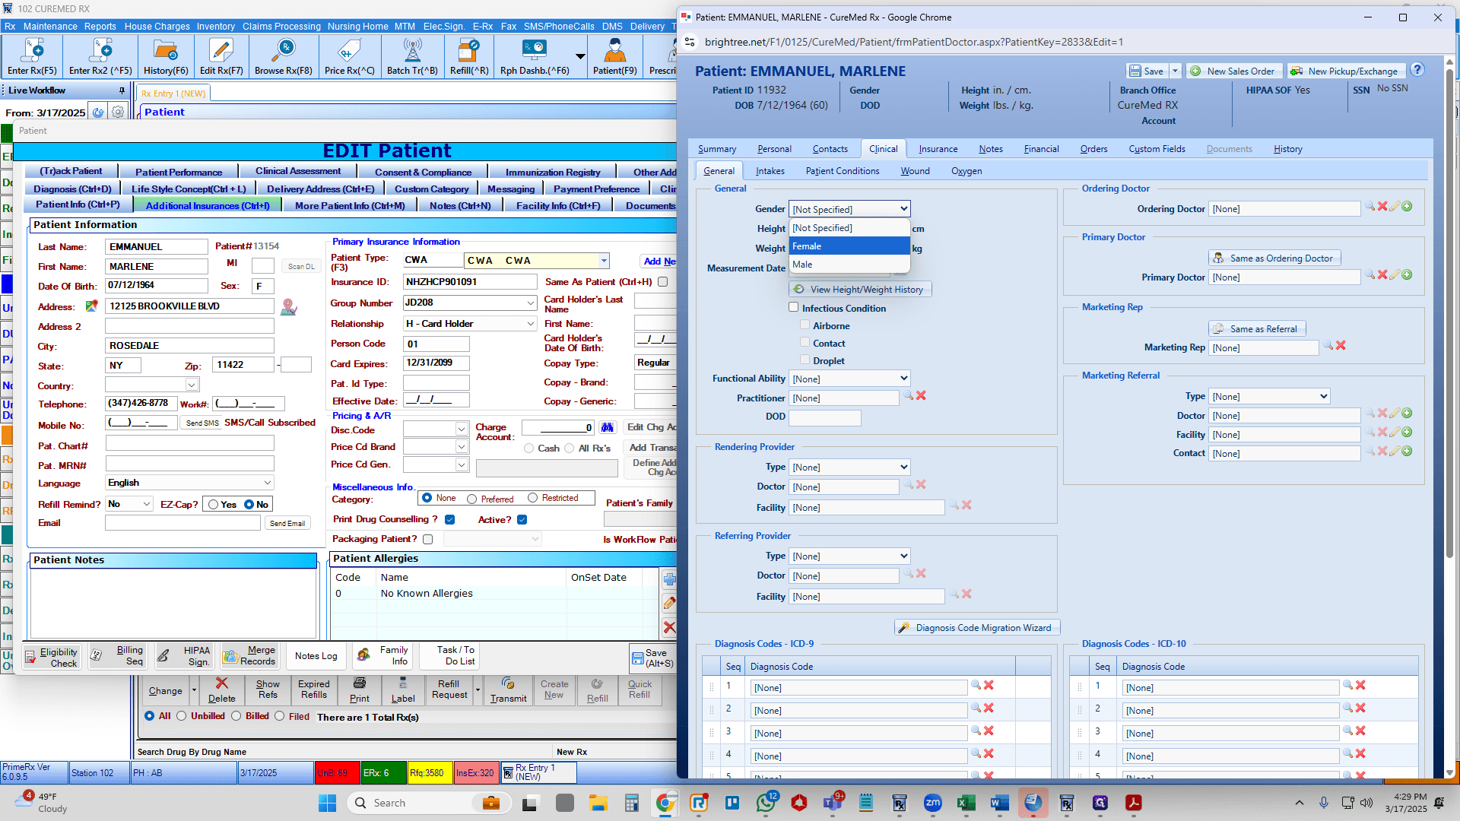Select the Preferred category radio button
1460x821 pixels.
pyautogui.click(x=472, y=499)
